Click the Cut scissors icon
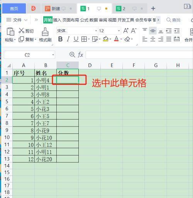Screen dimensions: 193x198 (x=22, y=31)
